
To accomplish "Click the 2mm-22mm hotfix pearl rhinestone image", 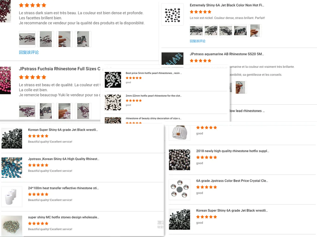I will (x=113, y=102).
